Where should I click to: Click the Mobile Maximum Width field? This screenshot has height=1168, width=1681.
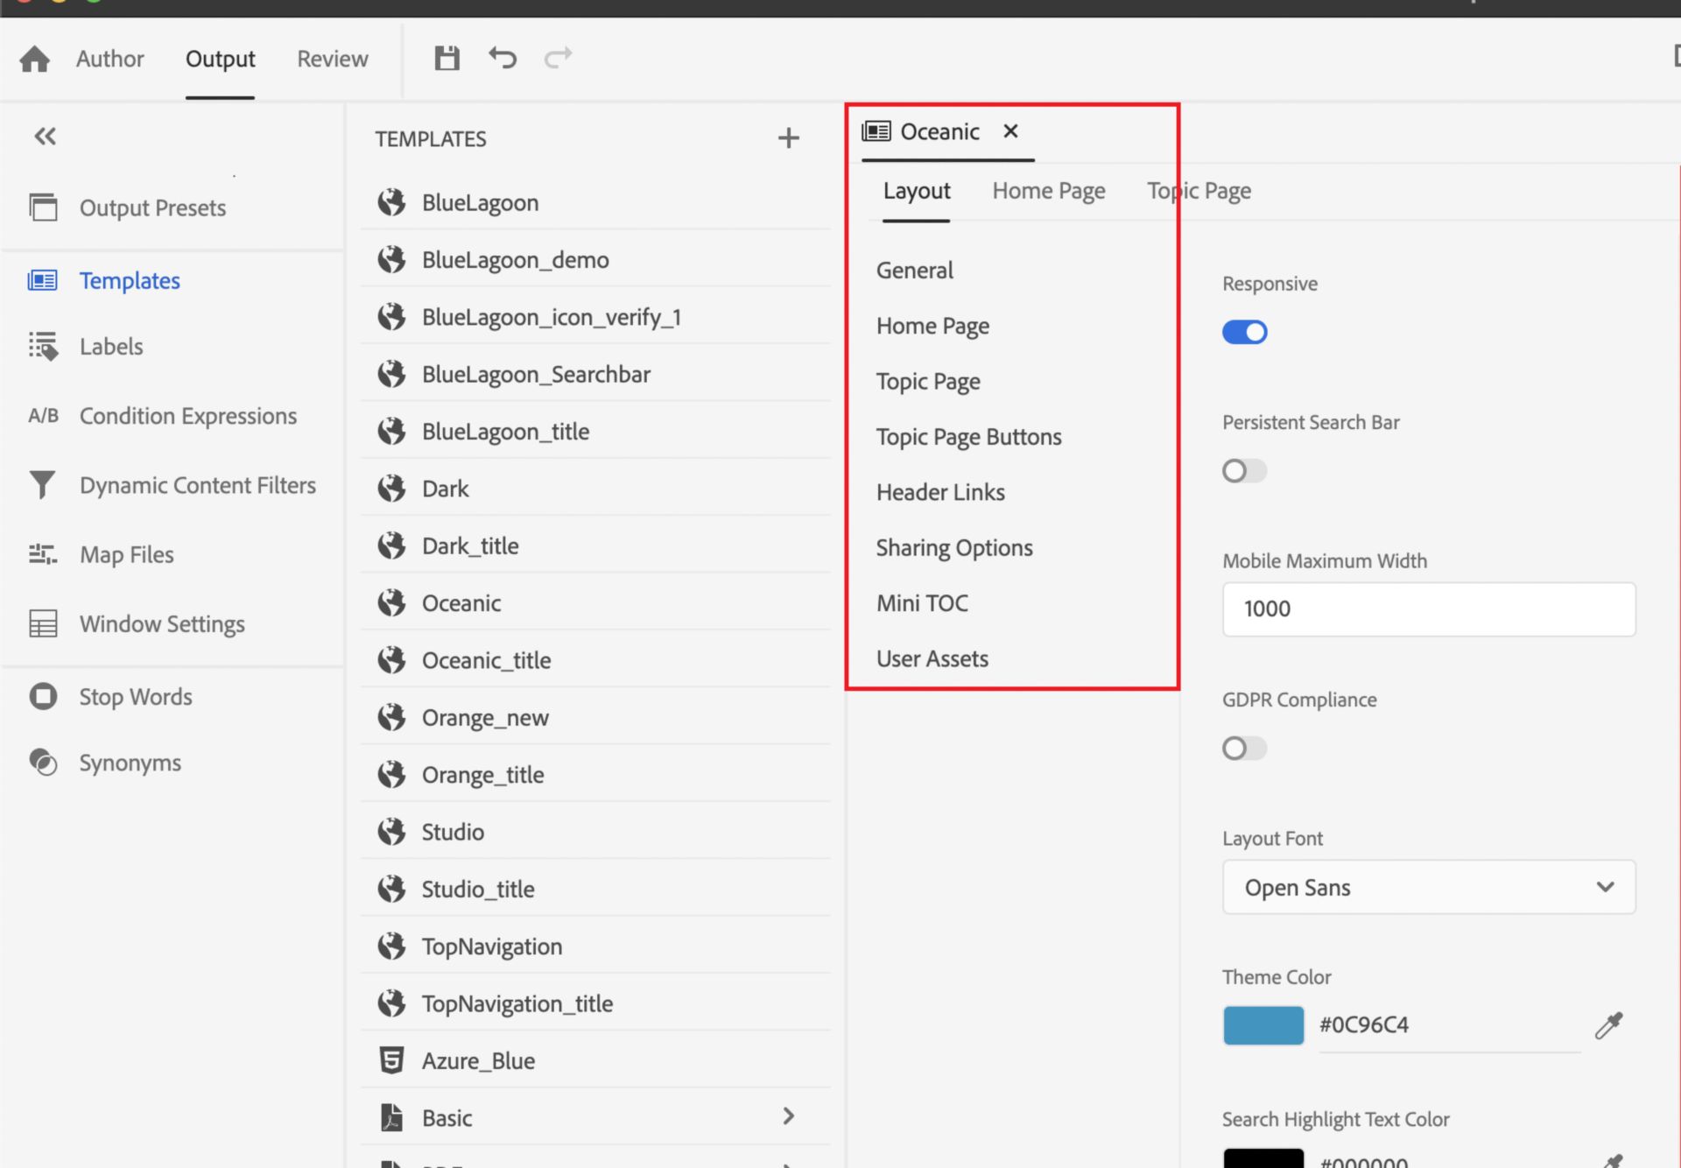point(1428,609)
